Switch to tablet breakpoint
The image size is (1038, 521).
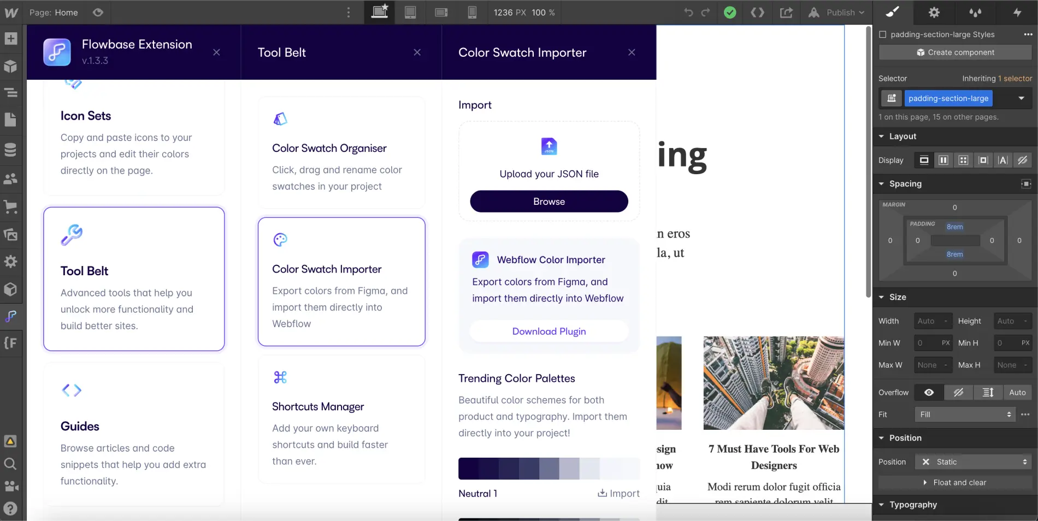tap(410, 13)
